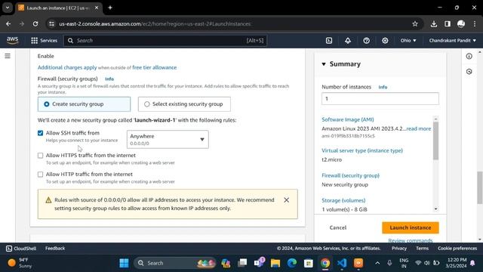Click the Windows taskbar Search box

pyautogui.click(x=175, y=263)
